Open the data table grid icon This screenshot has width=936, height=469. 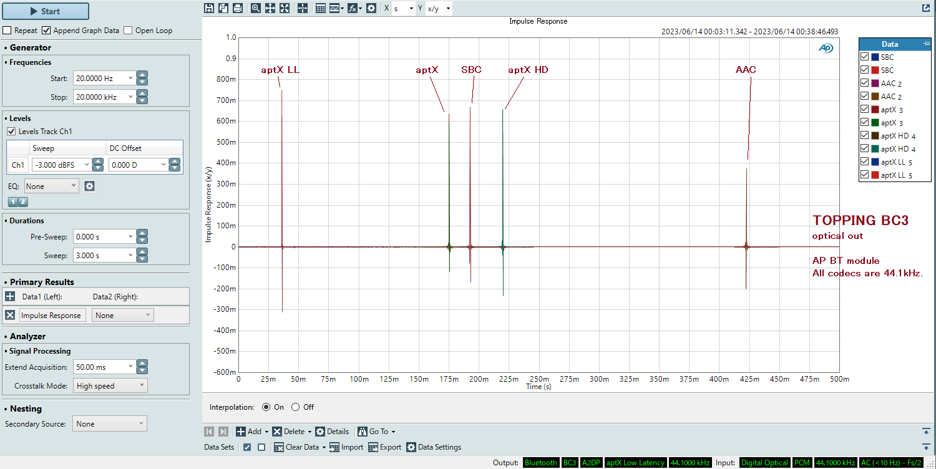pos(321,8)
